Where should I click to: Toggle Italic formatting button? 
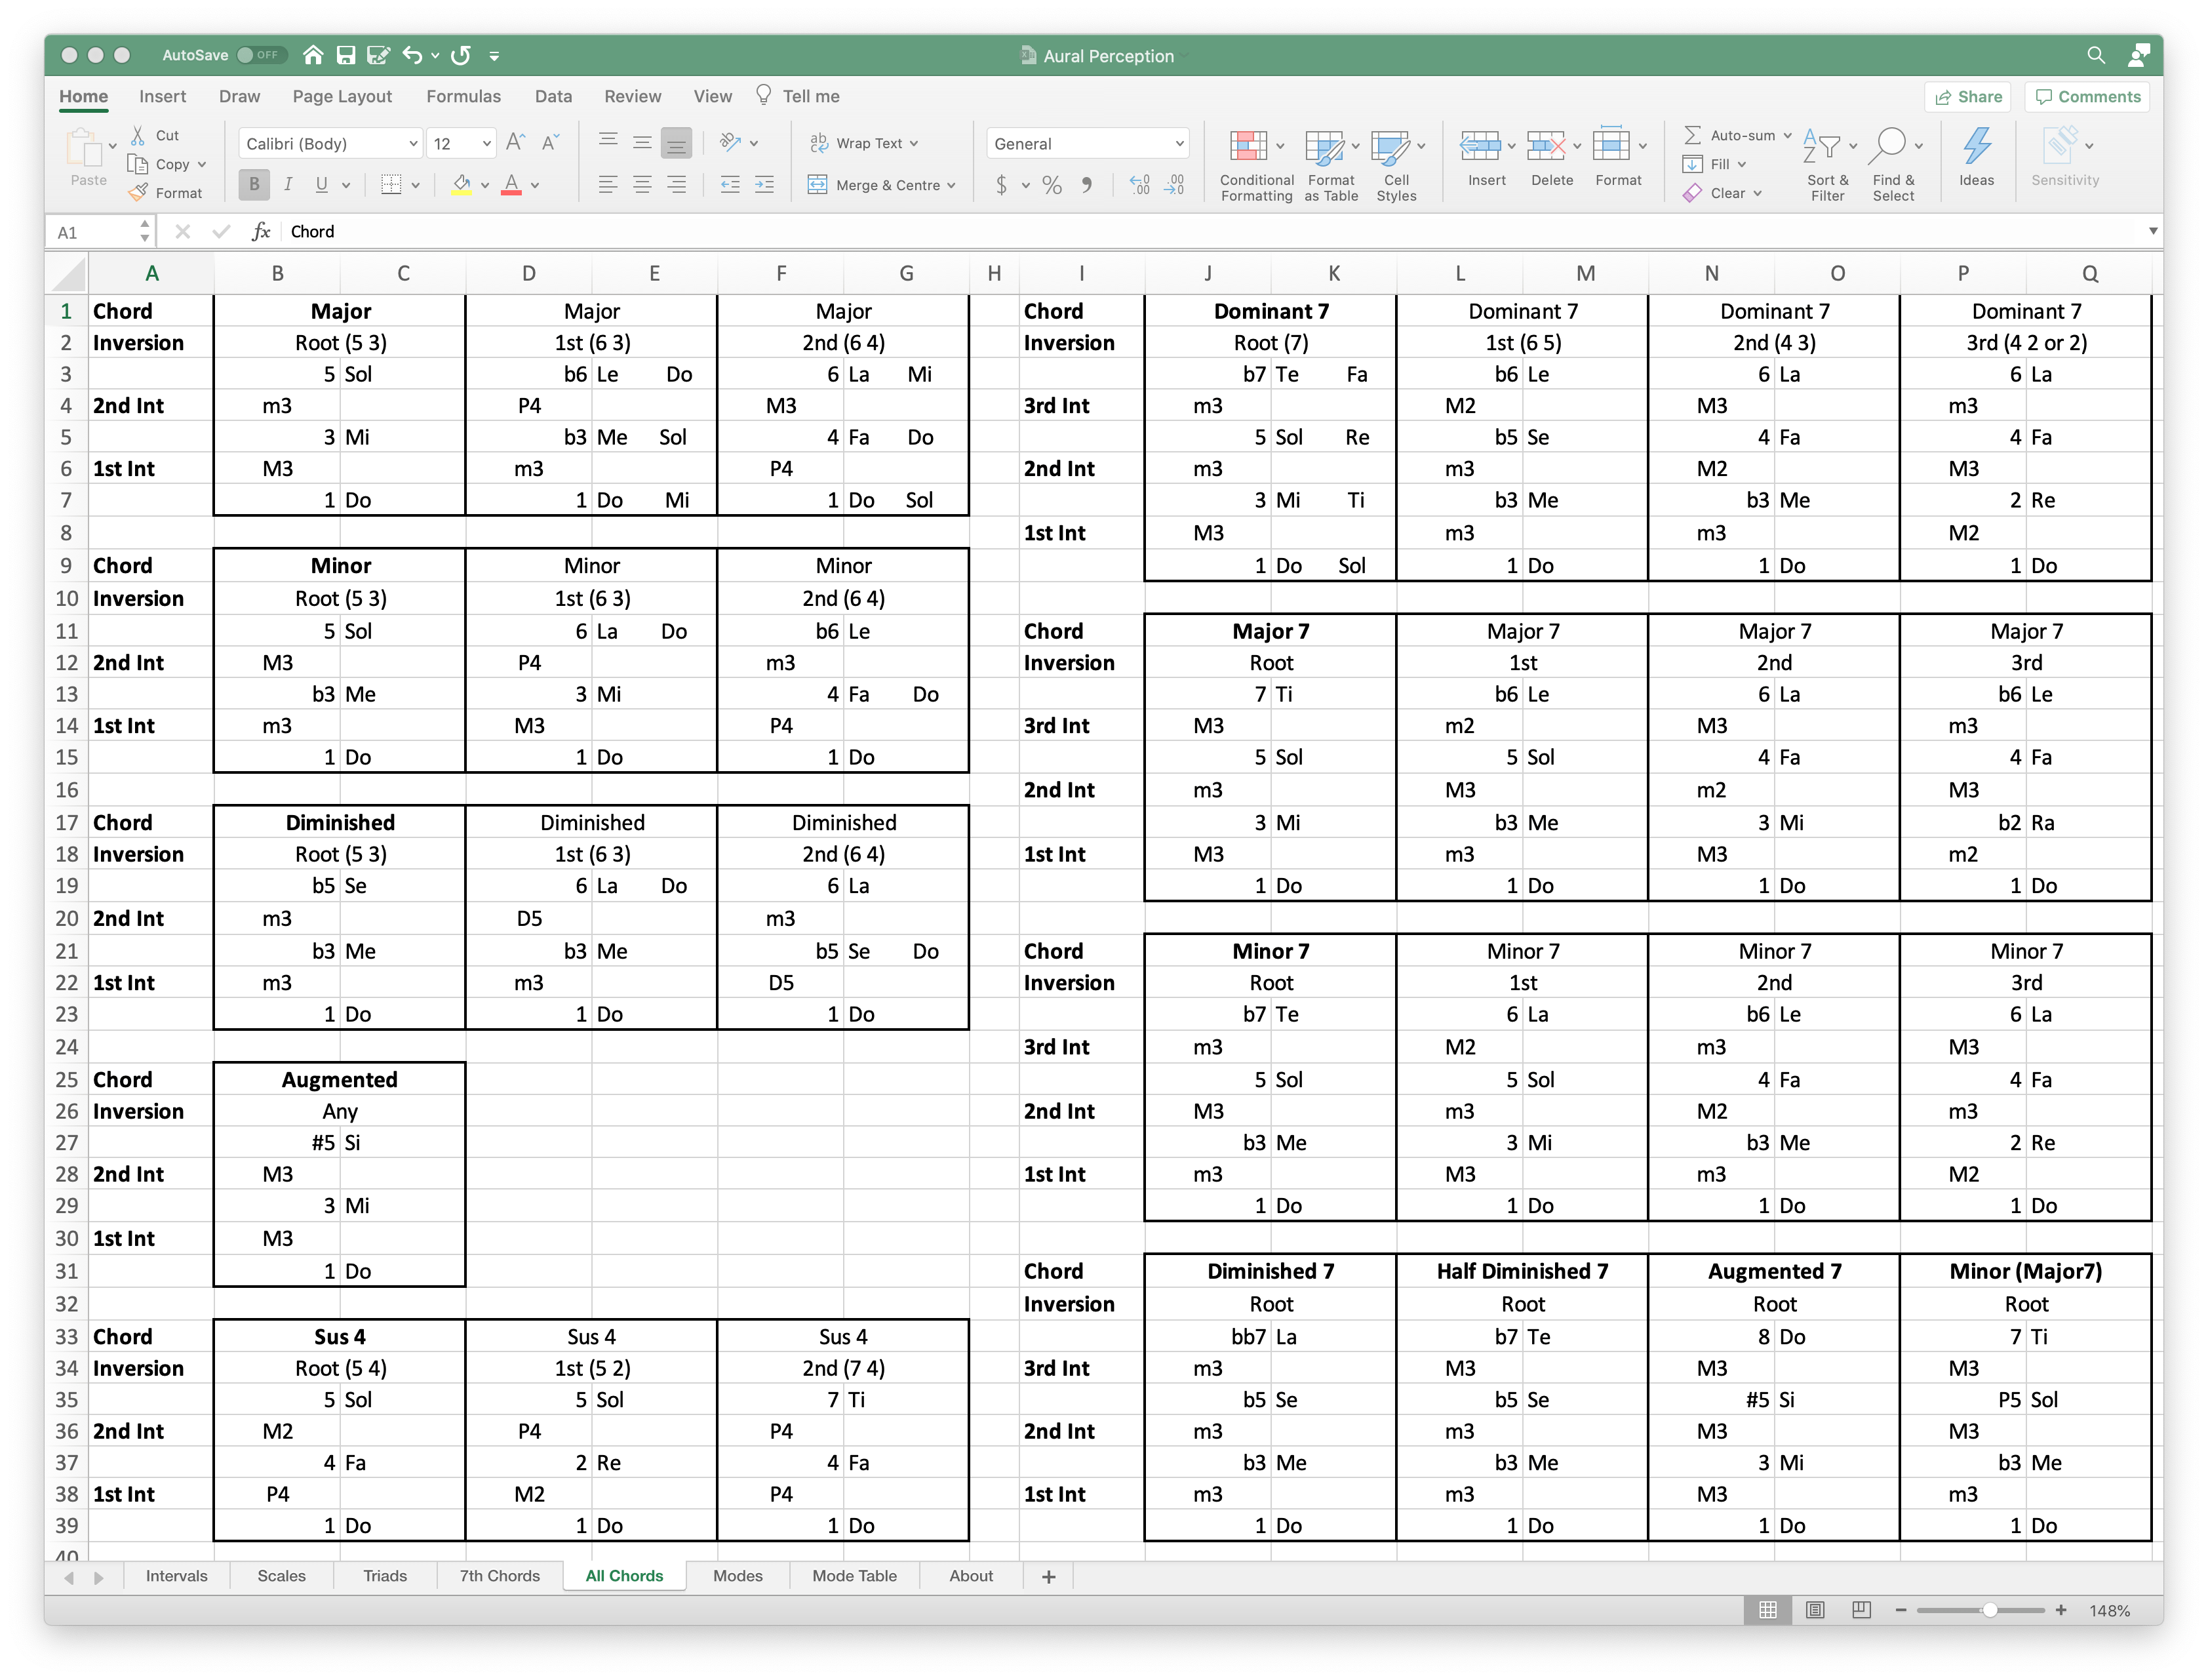[288, 185]
